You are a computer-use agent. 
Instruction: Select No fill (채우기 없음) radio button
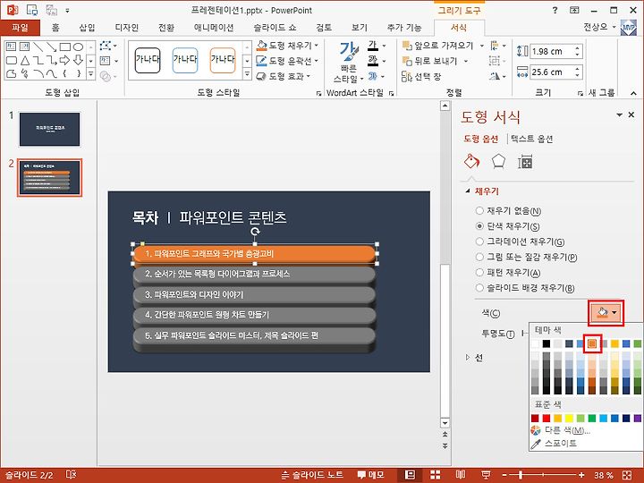tap(479, 211)
